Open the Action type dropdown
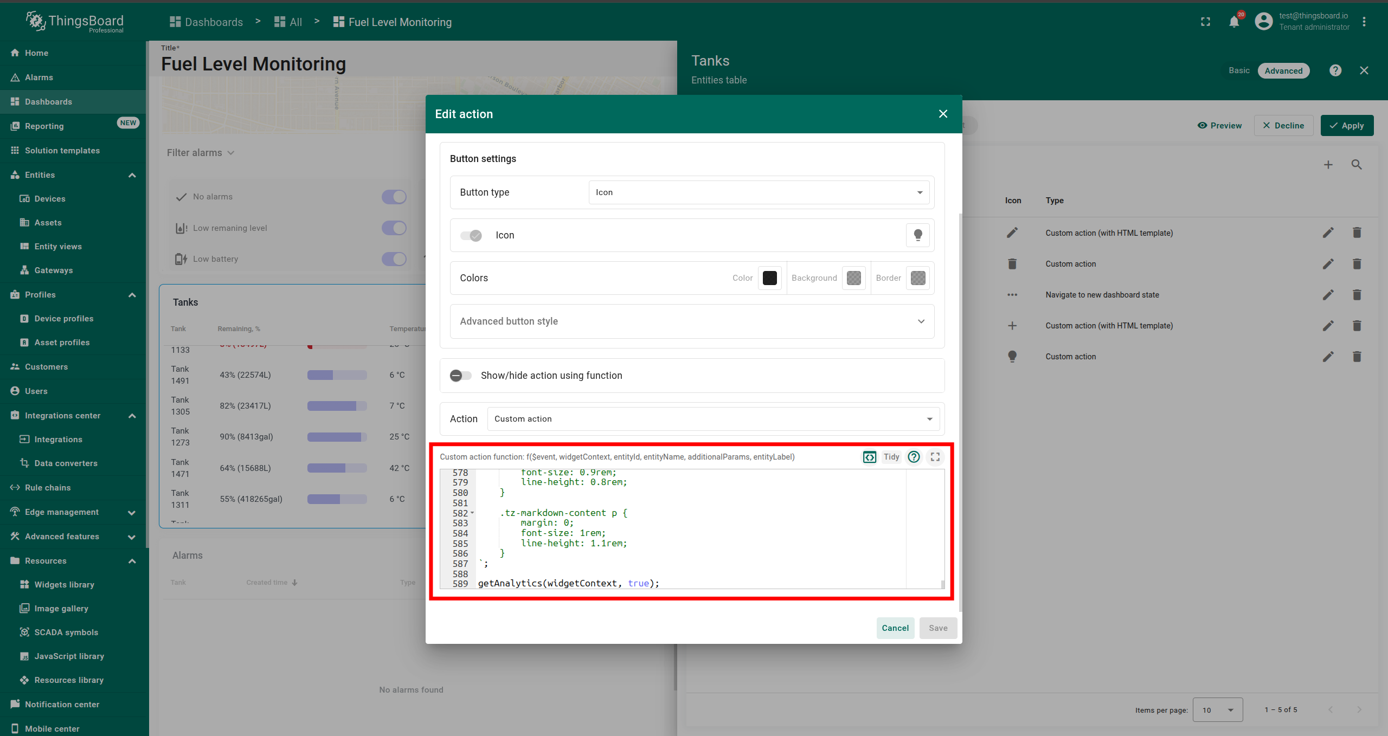Viewport: 1388px width, 736px height. (x=713, y=419)
